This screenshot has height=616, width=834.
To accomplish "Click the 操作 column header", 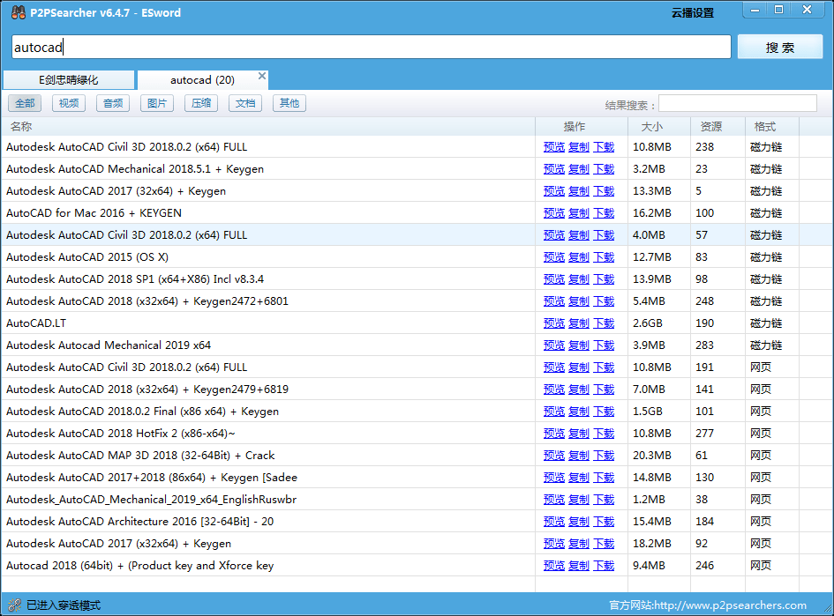I will coord(582,126).
